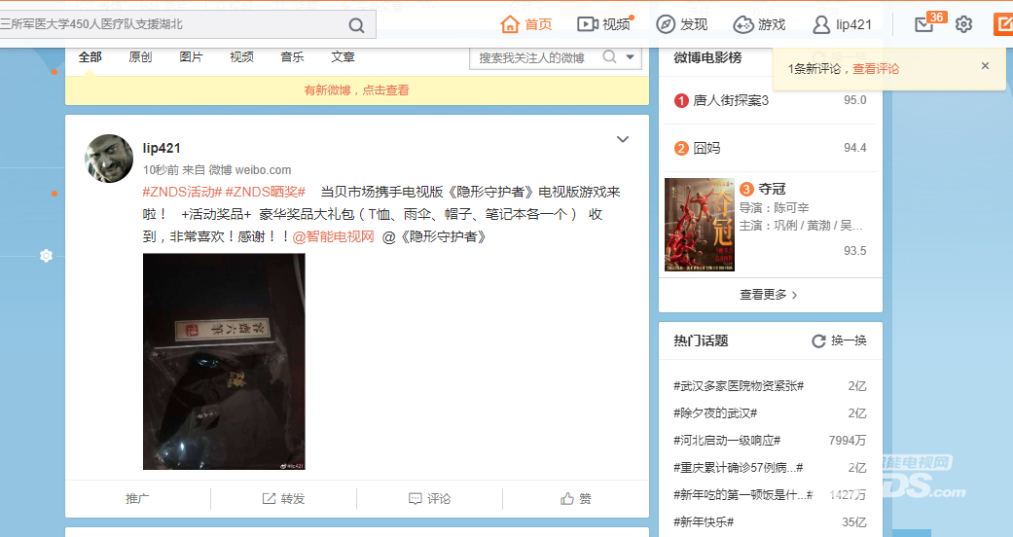Open topic #河北启动一级响应#
1013x537 pixels.
tap(727, 440)
